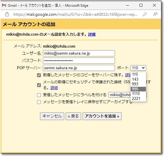Click the パスワード password field
This screenshot has height=156, width=164.
click(79, 60)
